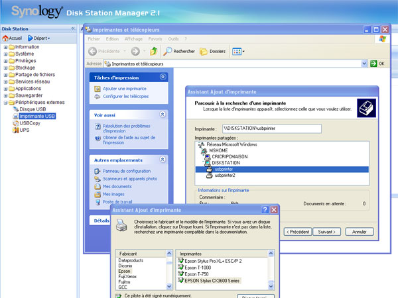Select Disque USB tree item

coord(33,109)
